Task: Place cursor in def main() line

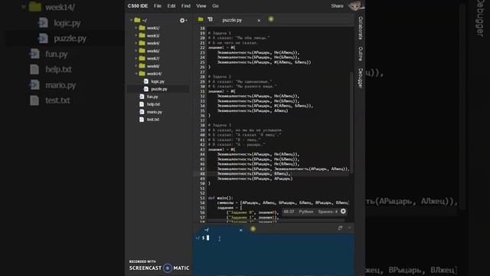Action: coord(220,198)
